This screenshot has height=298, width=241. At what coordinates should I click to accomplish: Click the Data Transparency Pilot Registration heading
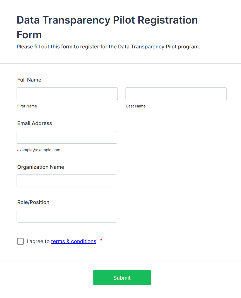click(107, 27)
